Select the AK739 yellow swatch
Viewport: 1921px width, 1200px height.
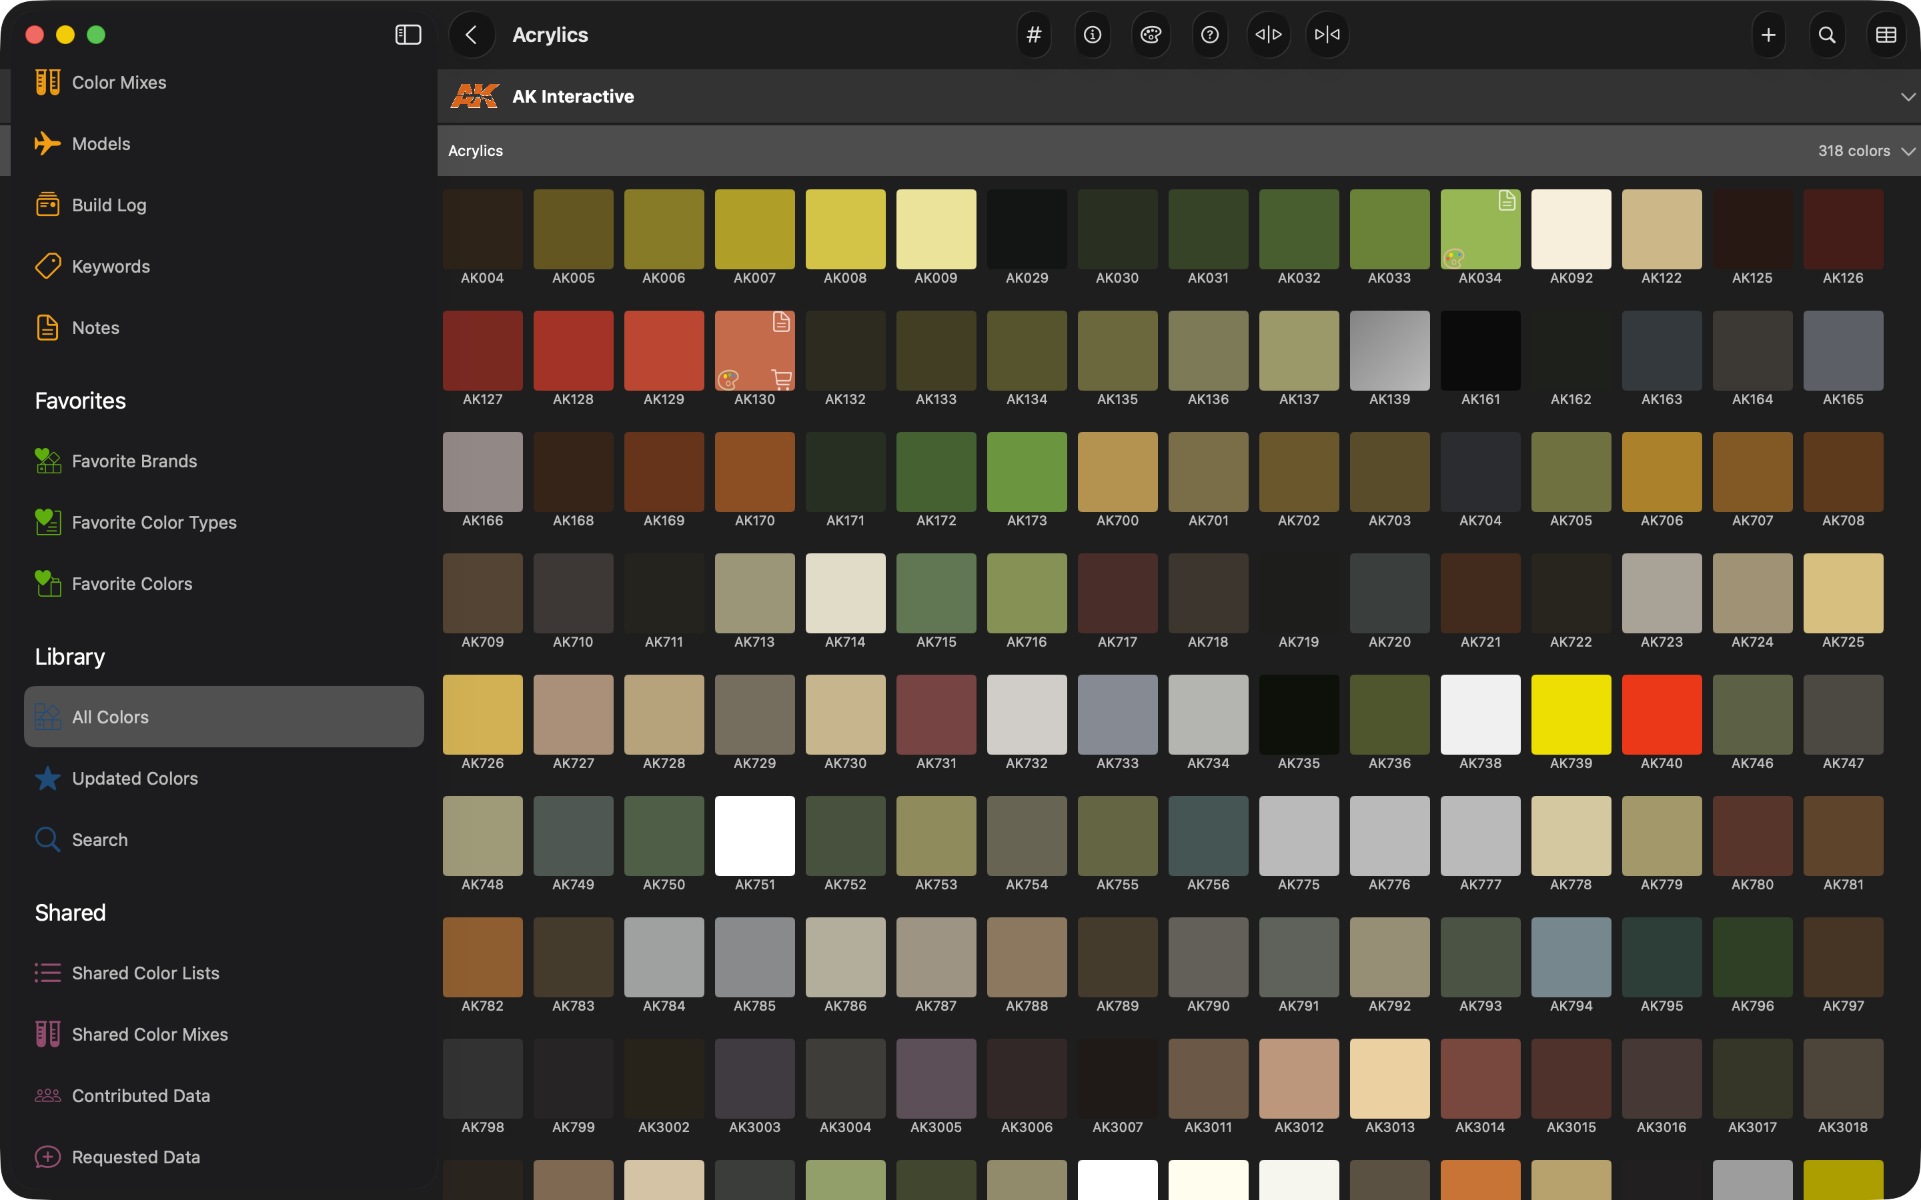pos(1571,714)
